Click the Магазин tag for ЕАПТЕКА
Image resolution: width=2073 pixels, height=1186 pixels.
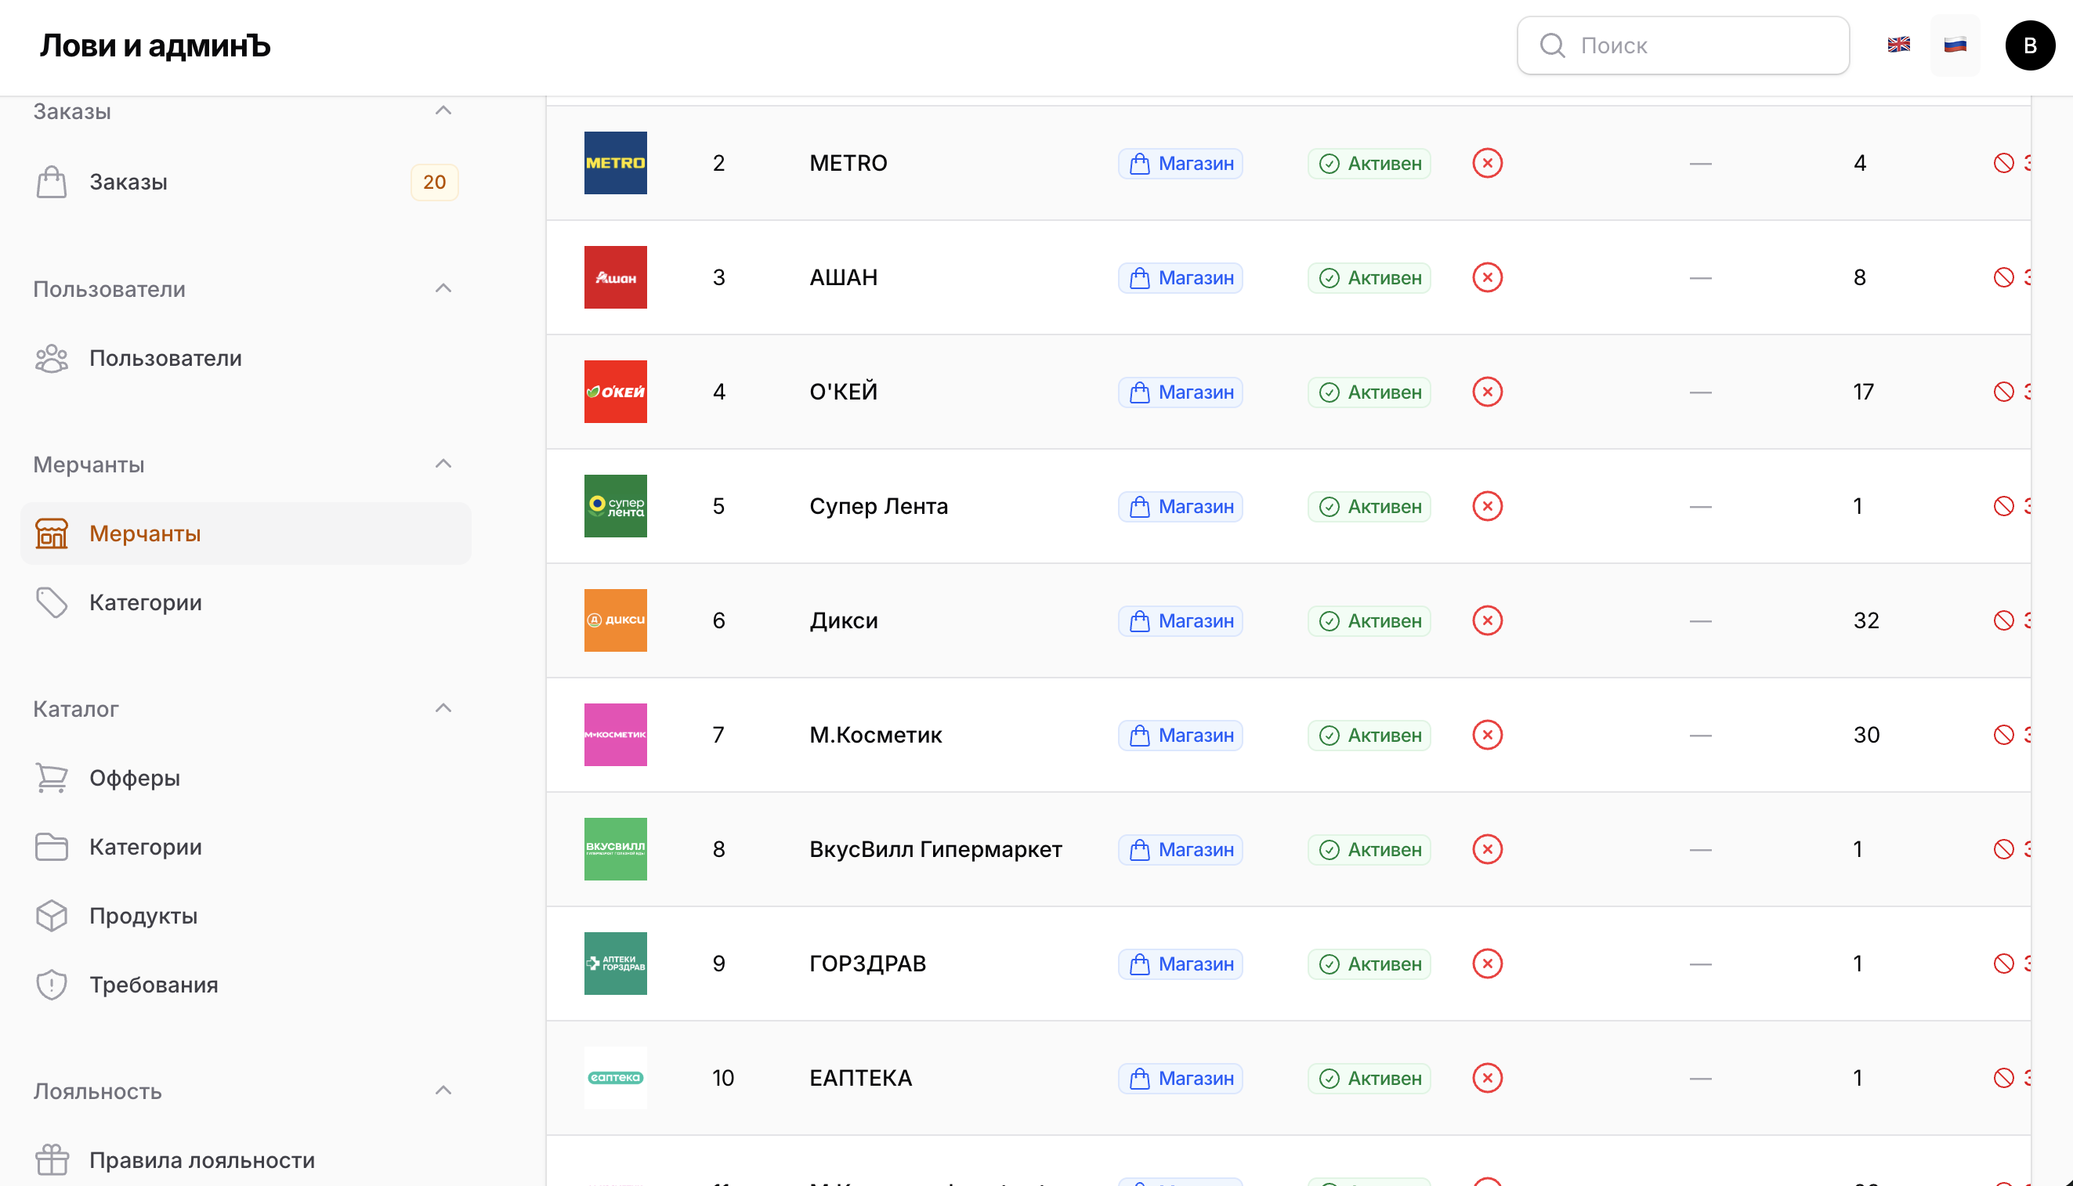click(1181, 1079)
